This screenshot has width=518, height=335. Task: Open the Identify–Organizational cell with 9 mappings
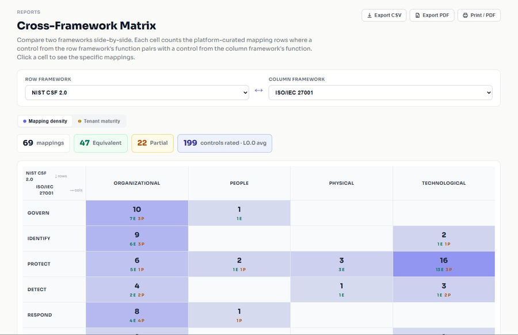tap(137, 238)
